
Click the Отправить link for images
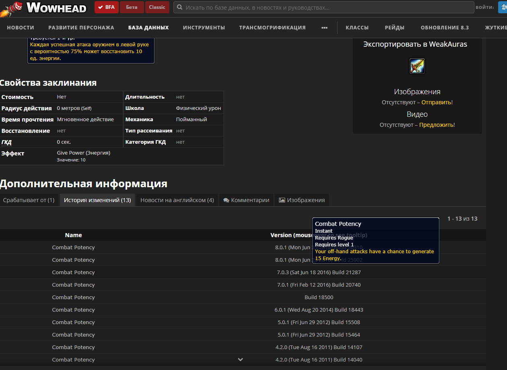click(436, 102)
